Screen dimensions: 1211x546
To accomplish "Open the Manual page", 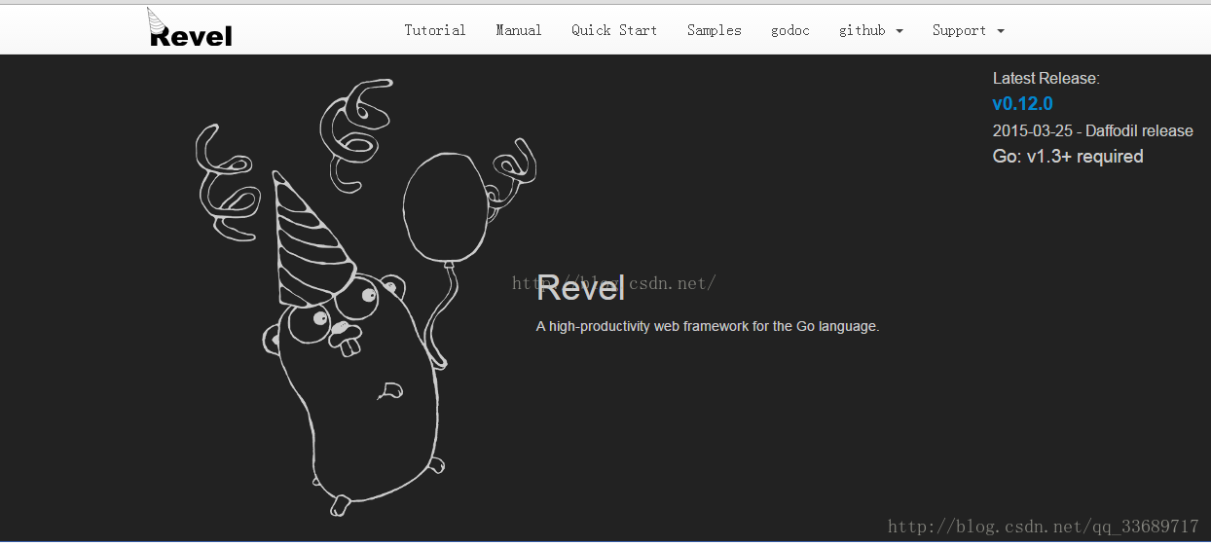I will tap(519, 30).
